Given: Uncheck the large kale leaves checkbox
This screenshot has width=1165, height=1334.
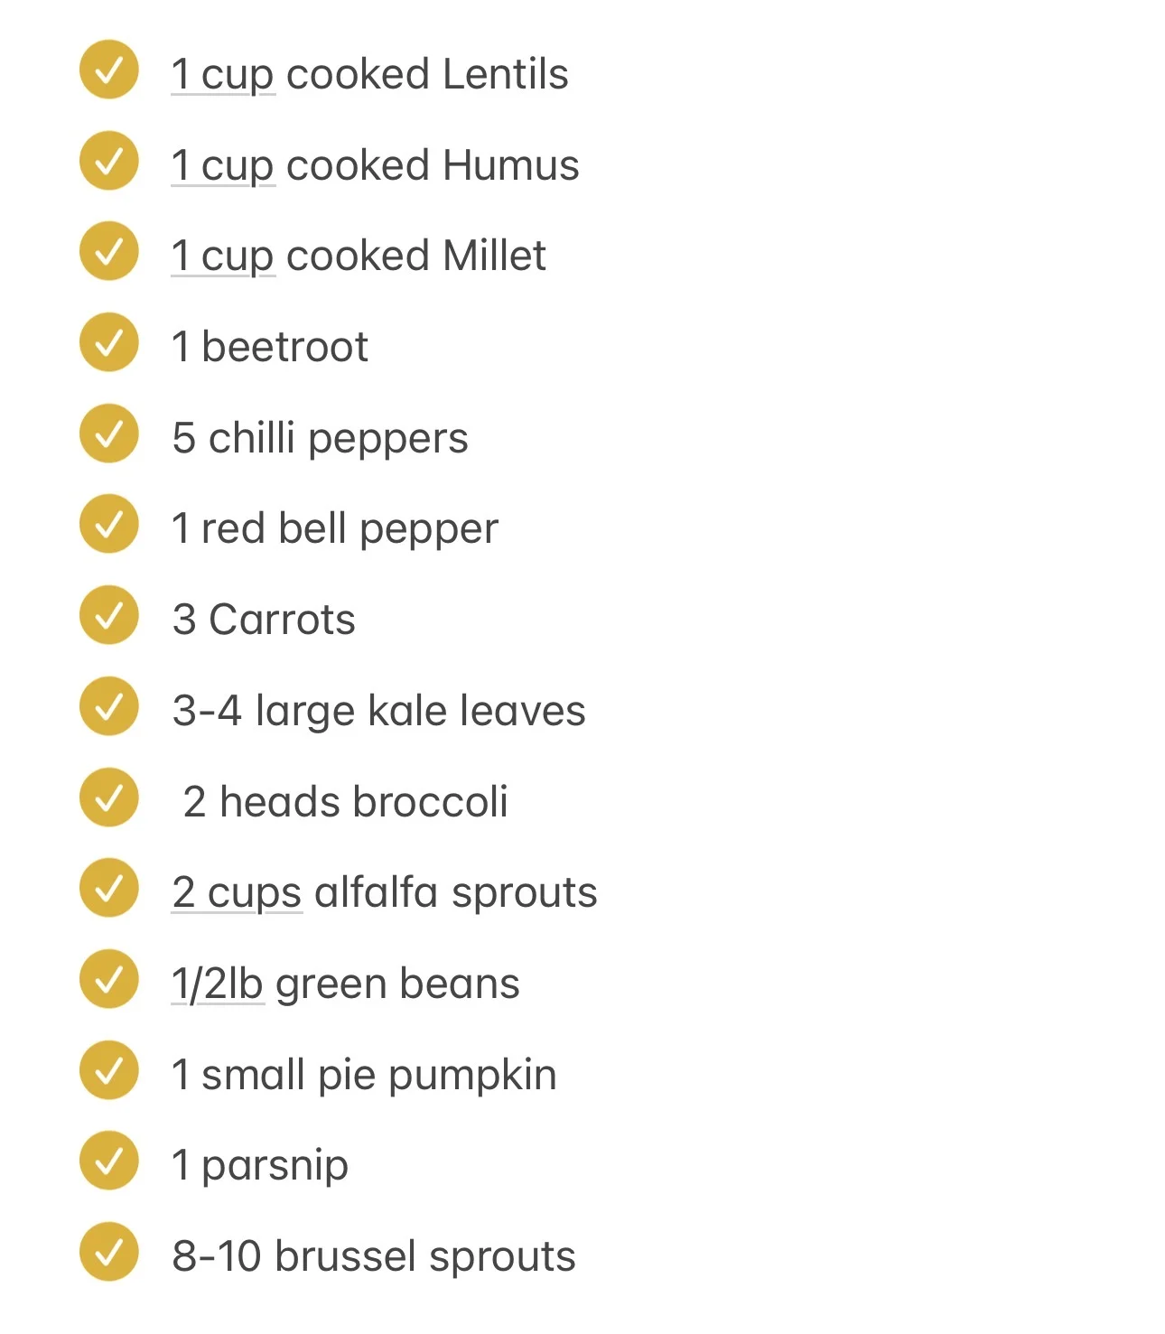Looking at the screenshot, I should 109,706.
